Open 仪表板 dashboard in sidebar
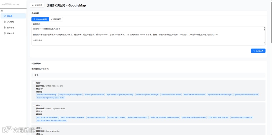This screenshot has height=135, width=272. [x=13, y=16]
